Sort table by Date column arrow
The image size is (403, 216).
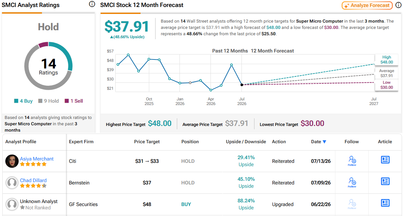(324, 142)
